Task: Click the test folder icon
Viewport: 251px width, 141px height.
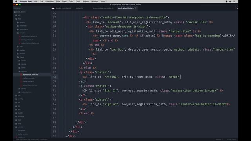Action: [16, 120]
